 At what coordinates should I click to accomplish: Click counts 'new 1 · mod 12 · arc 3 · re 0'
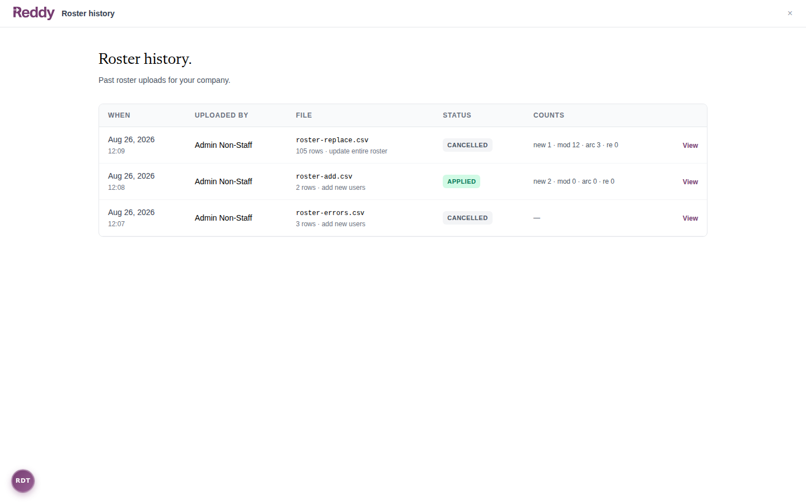(575, 145)
